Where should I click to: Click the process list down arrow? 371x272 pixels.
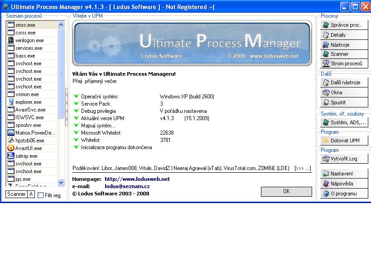coord(61,182)
